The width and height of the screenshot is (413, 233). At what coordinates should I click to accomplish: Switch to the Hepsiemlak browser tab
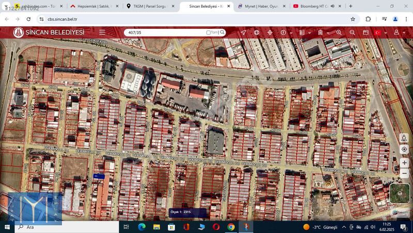[x=93, y=6]
